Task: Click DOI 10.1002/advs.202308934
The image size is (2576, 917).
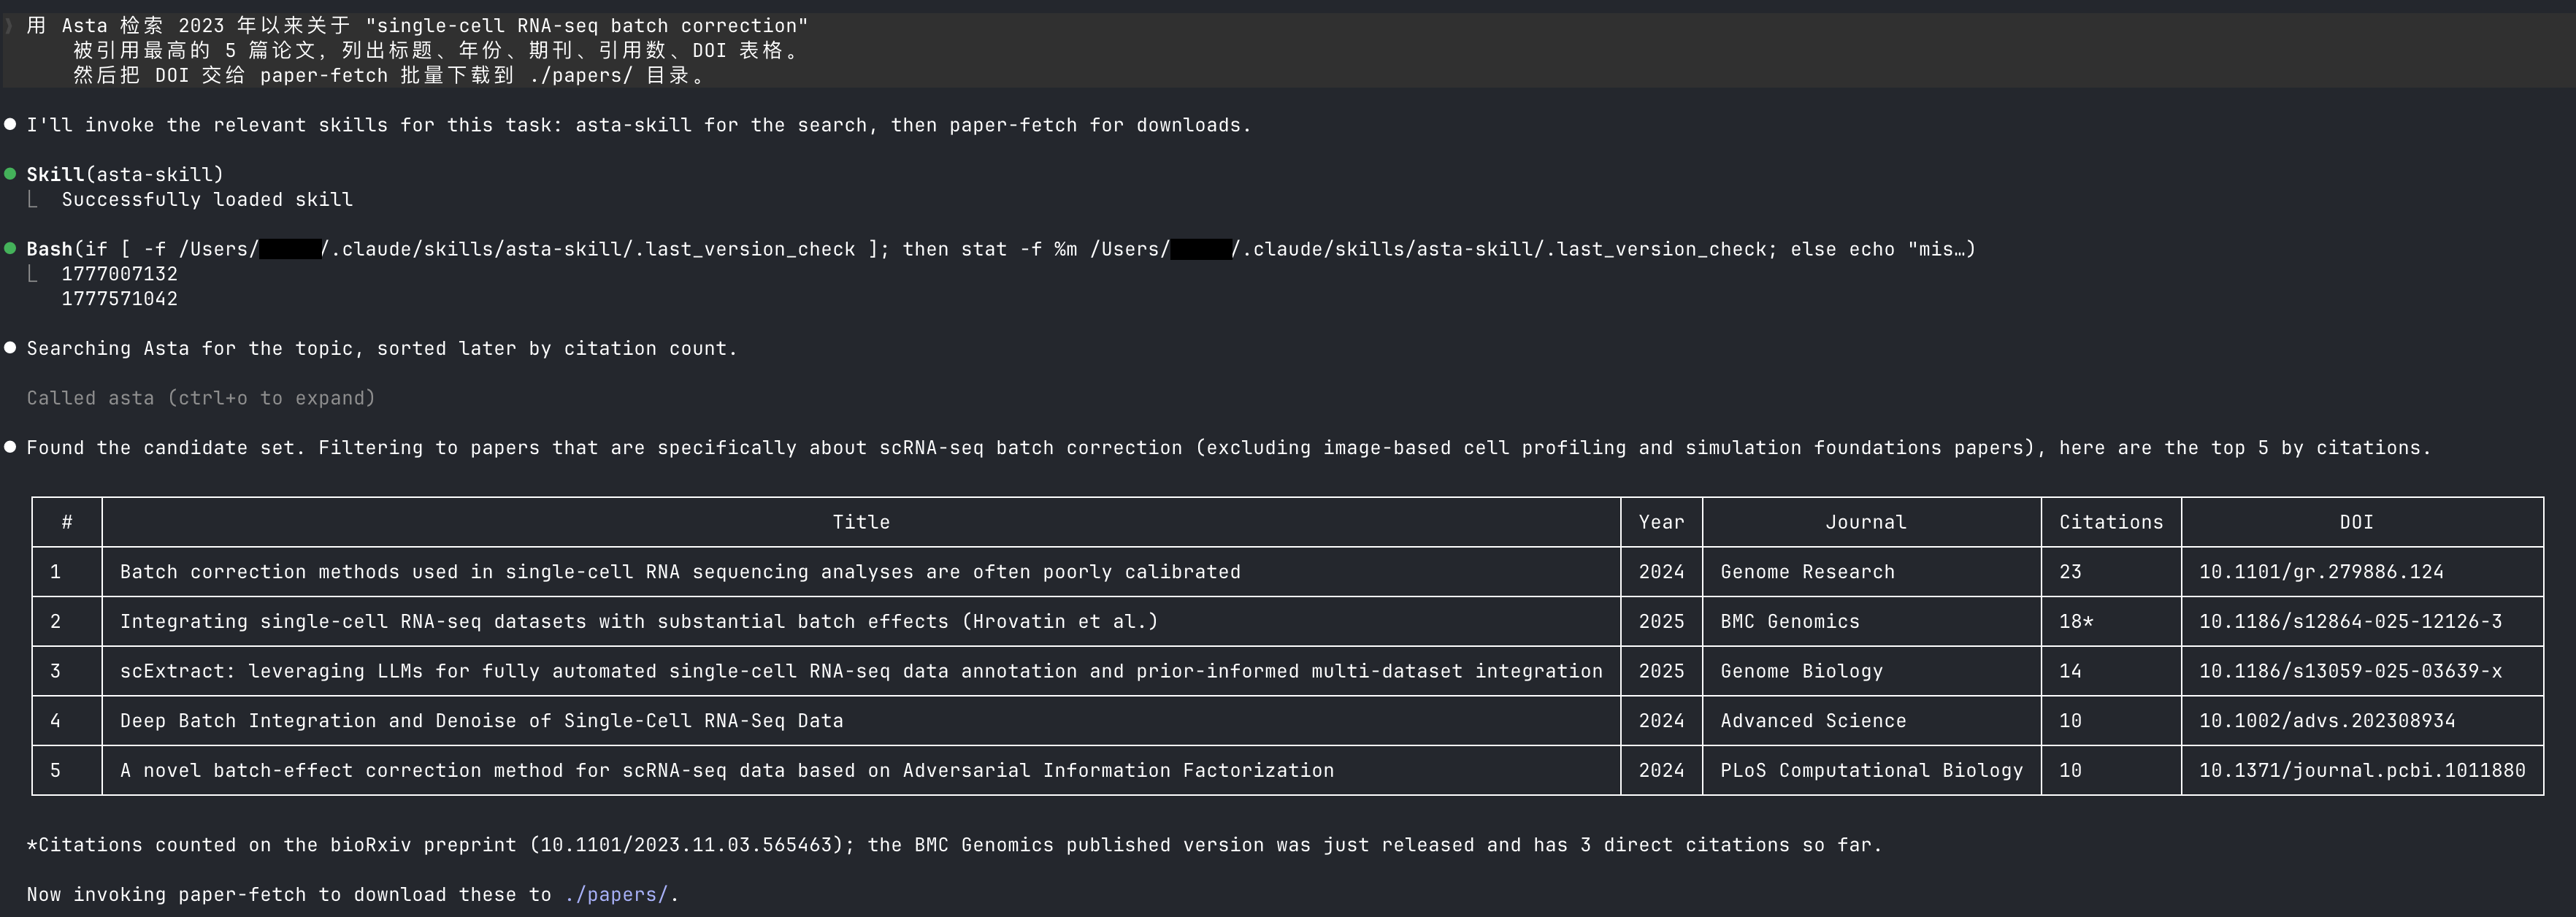Action: click(2327, 720)
